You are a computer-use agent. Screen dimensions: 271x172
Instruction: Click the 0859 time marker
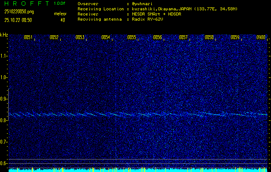click(235, 38)
